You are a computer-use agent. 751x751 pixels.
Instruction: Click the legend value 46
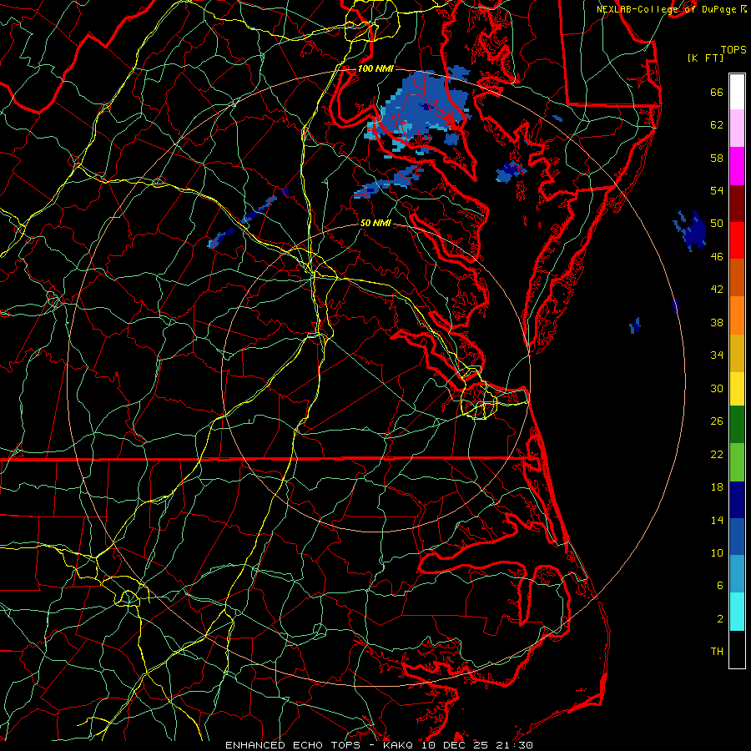[x=717, y=257]
